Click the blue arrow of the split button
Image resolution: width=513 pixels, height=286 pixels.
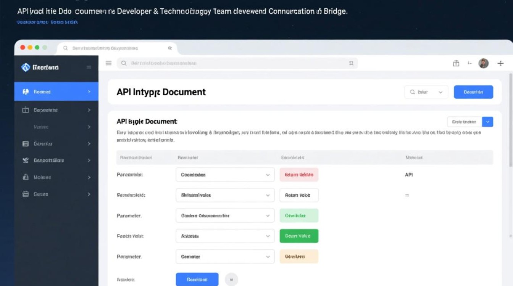487,122
